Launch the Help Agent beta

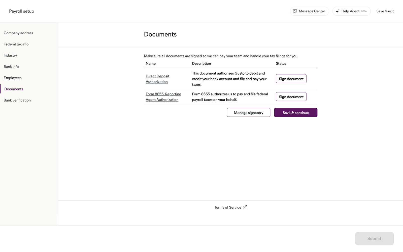click(351, 11)
